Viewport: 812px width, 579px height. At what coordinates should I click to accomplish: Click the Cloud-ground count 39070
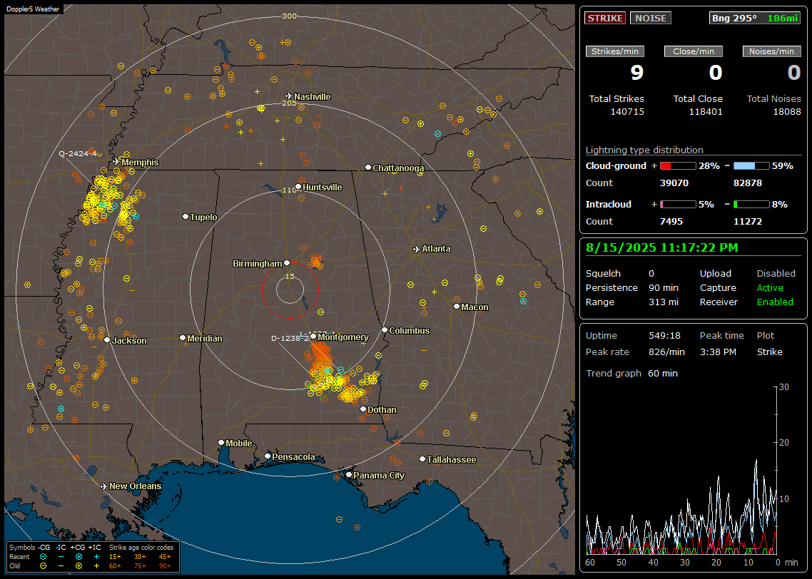674,183
